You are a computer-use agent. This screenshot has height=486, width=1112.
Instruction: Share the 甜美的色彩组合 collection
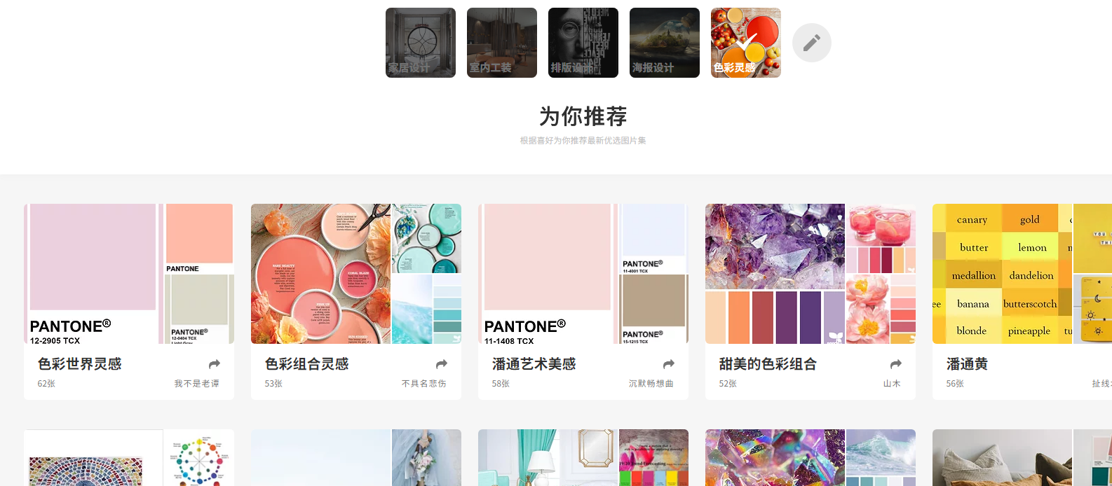tap(896, 364)
